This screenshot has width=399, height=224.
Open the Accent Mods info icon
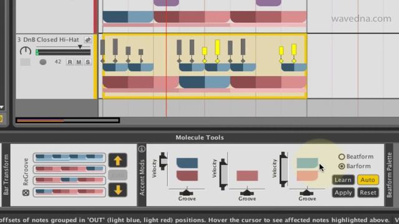click(x=142, y=149)
